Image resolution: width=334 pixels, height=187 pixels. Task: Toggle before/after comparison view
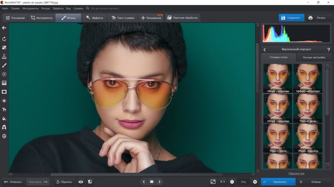click(90, 182)
